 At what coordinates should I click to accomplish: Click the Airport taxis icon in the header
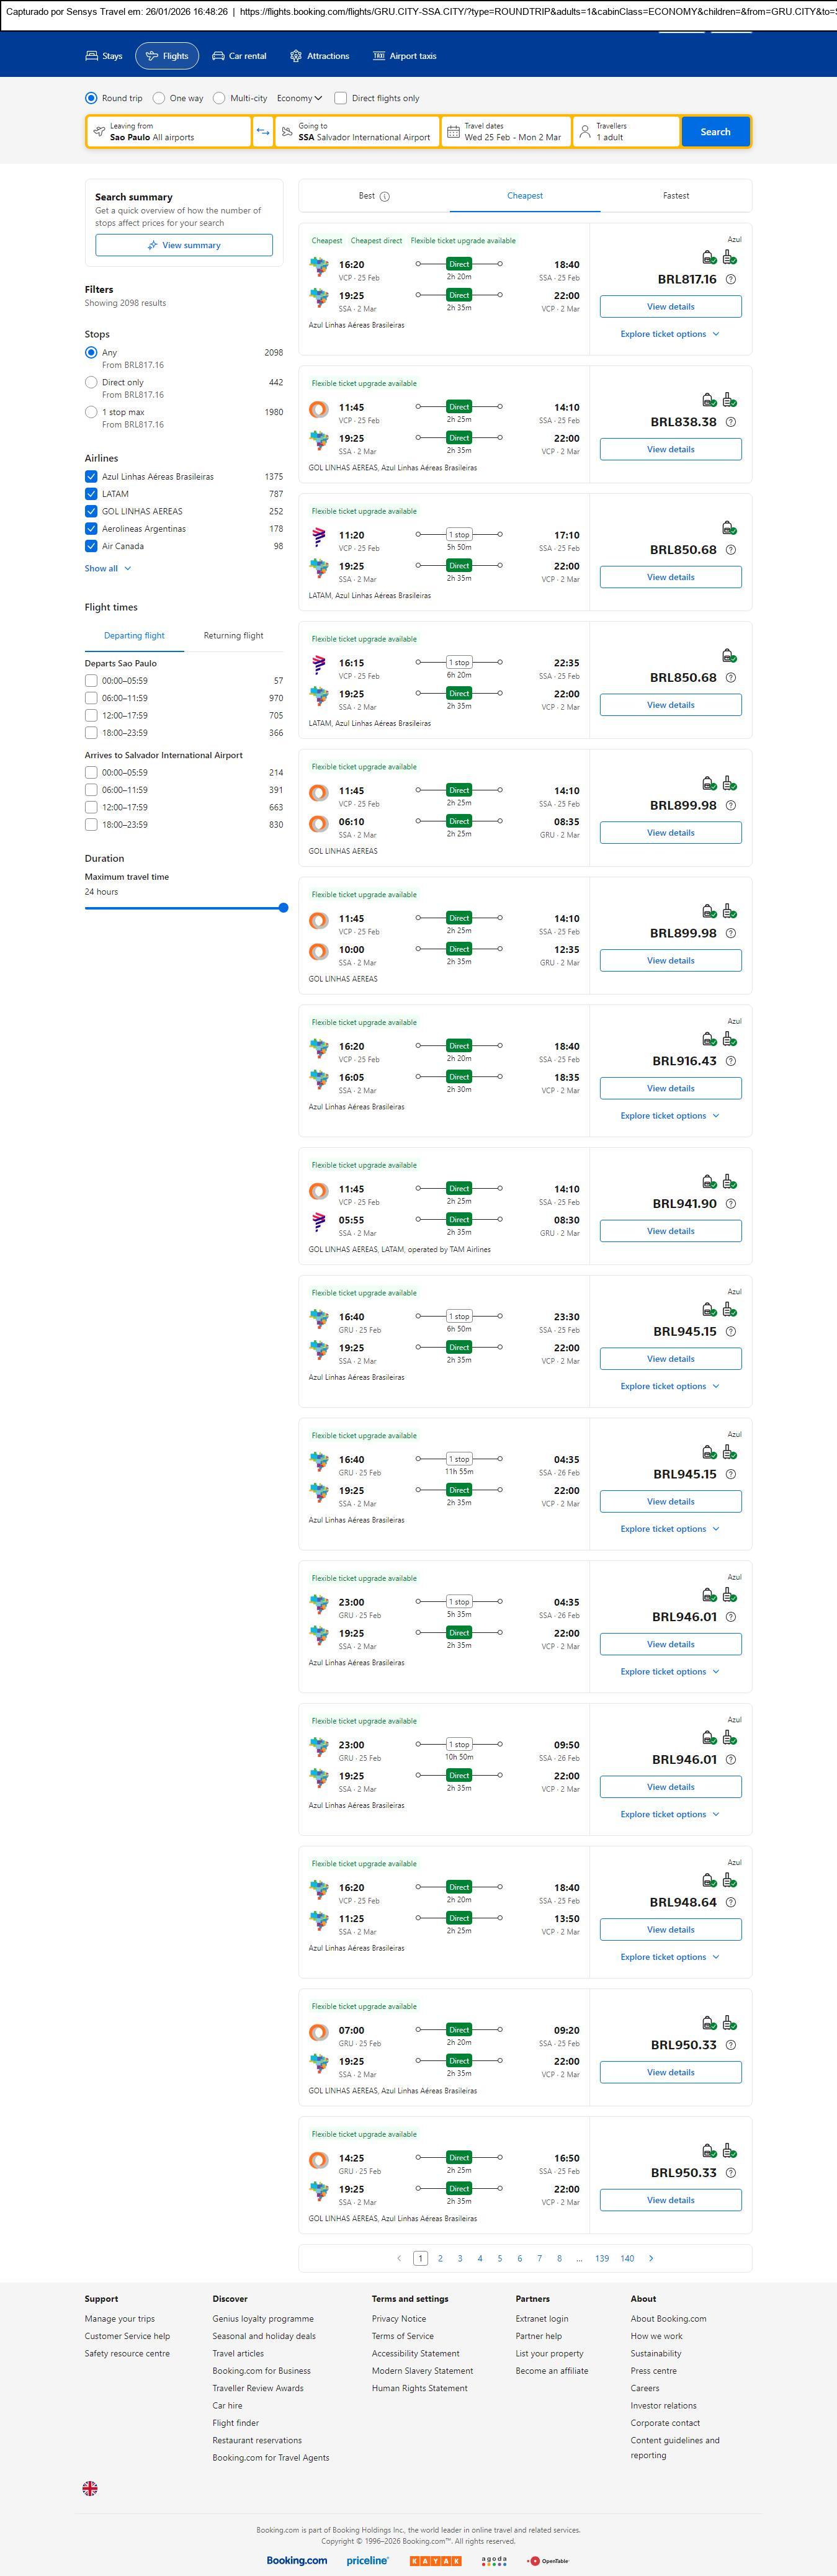[x=379, y=56]
